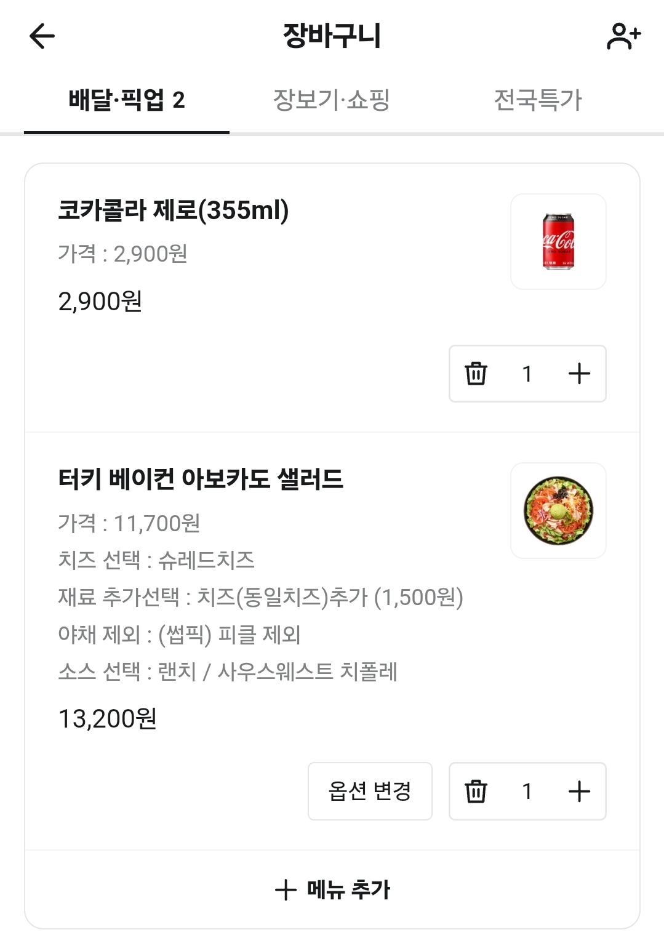Tap the salad's 13,200원 total price
This screenshot has width=664, height=951.
[x=108, y=718]
